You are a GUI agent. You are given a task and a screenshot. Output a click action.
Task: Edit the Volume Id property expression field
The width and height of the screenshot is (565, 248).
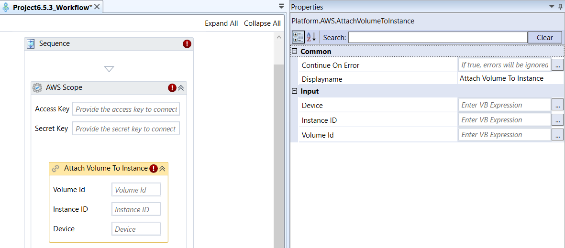pyautogui.click(x=504, y=135)
